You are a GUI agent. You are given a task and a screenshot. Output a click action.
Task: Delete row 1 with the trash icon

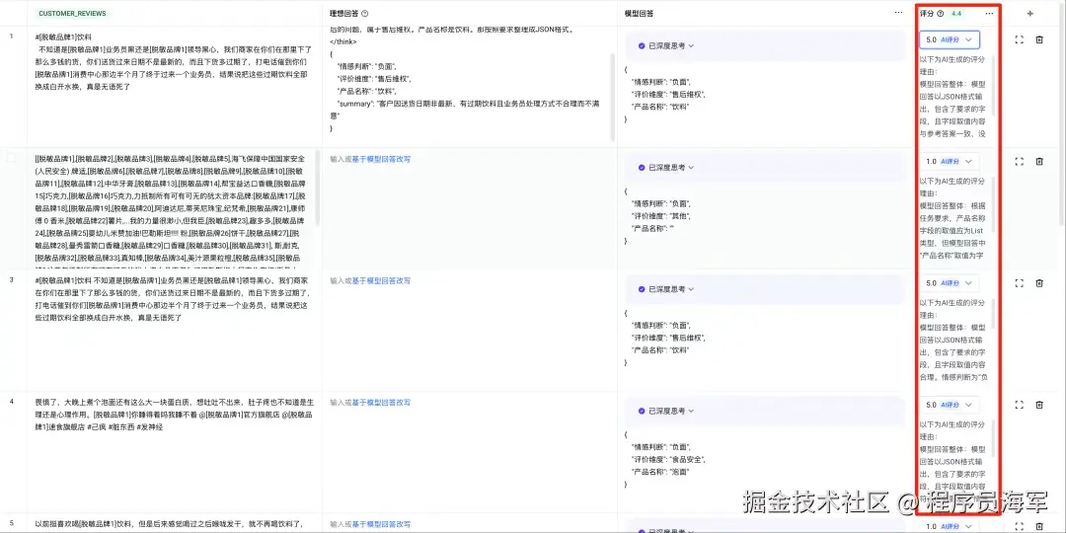(1038, 40)
